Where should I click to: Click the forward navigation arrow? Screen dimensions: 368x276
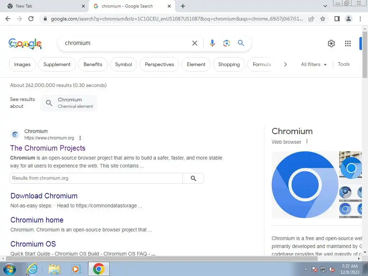click(19, 19)
